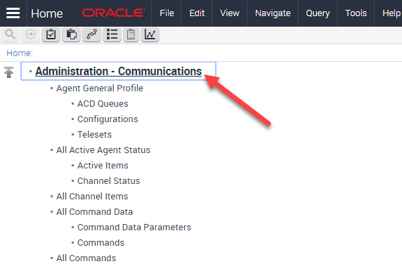Open All Active Agent Status
Image resolution: width=402 pixels, height=264 pixels.
pos(103,150)
